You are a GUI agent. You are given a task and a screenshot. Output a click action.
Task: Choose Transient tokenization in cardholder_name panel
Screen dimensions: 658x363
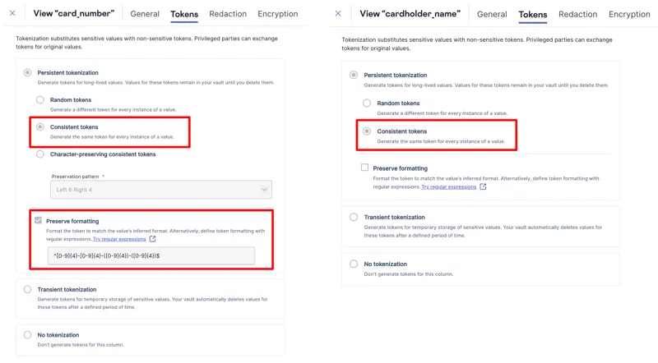click(x=354, y=218)
